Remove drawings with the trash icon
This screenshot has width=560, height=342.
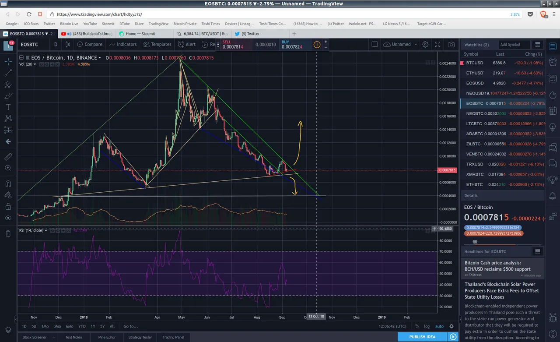(x=8, y=233)
